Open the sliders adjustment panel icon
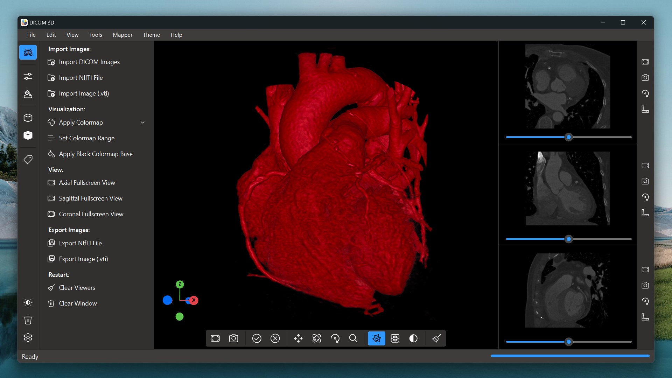The width and height of the screenshot is (672, 378). pos(28,76)
